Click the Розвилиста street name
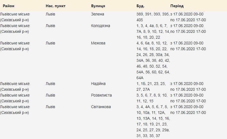The width and height of the screenshot is (227, 139). pos(101,95)
